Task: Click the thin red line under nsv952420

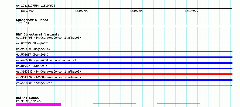Action: click(124, 52)
